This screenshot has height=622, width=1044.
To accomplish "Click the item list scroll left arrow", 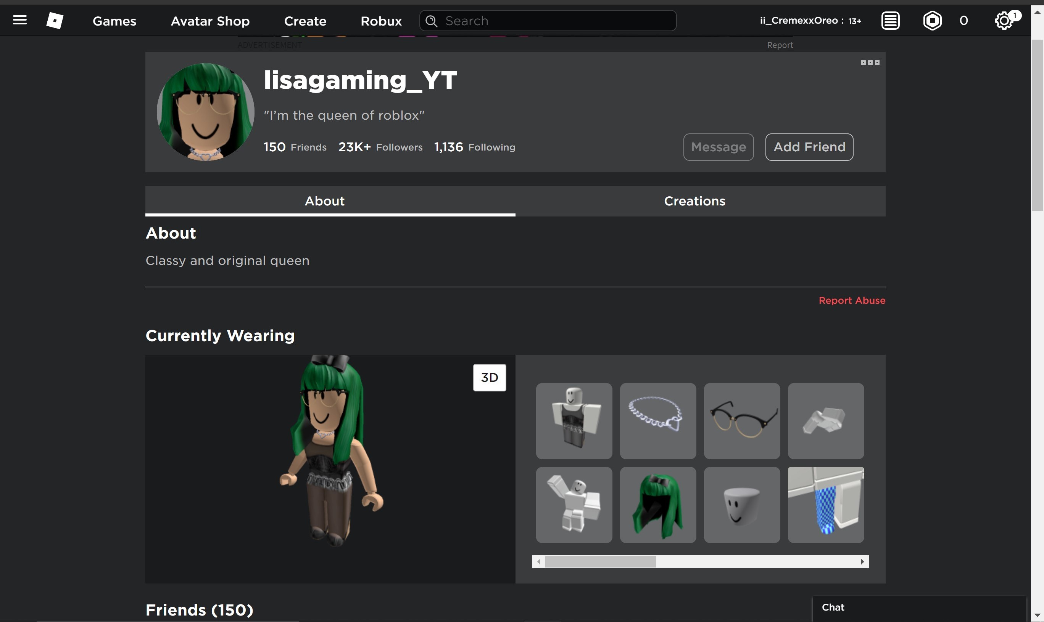I will pyautogui.click(x=538, y=562).
